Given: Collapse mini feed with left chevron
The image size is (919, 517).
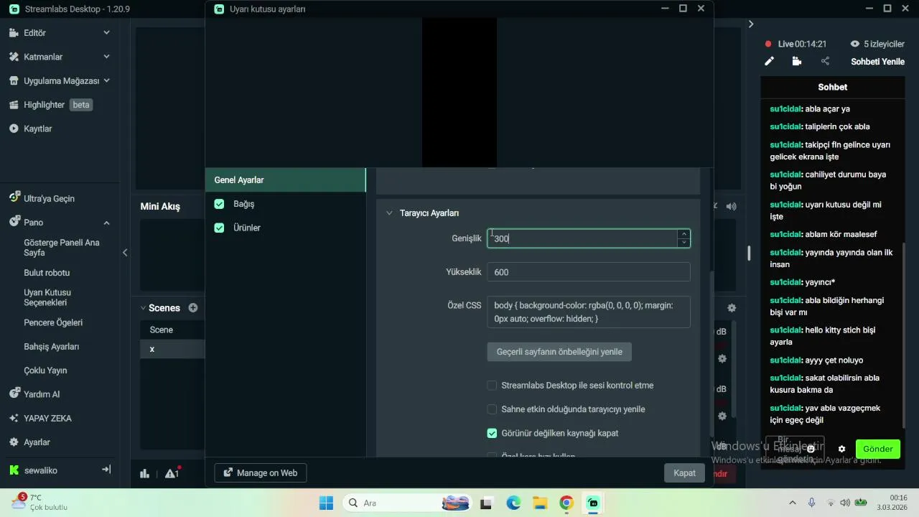Looking at the screenshot, I should [x=125, y=252].
